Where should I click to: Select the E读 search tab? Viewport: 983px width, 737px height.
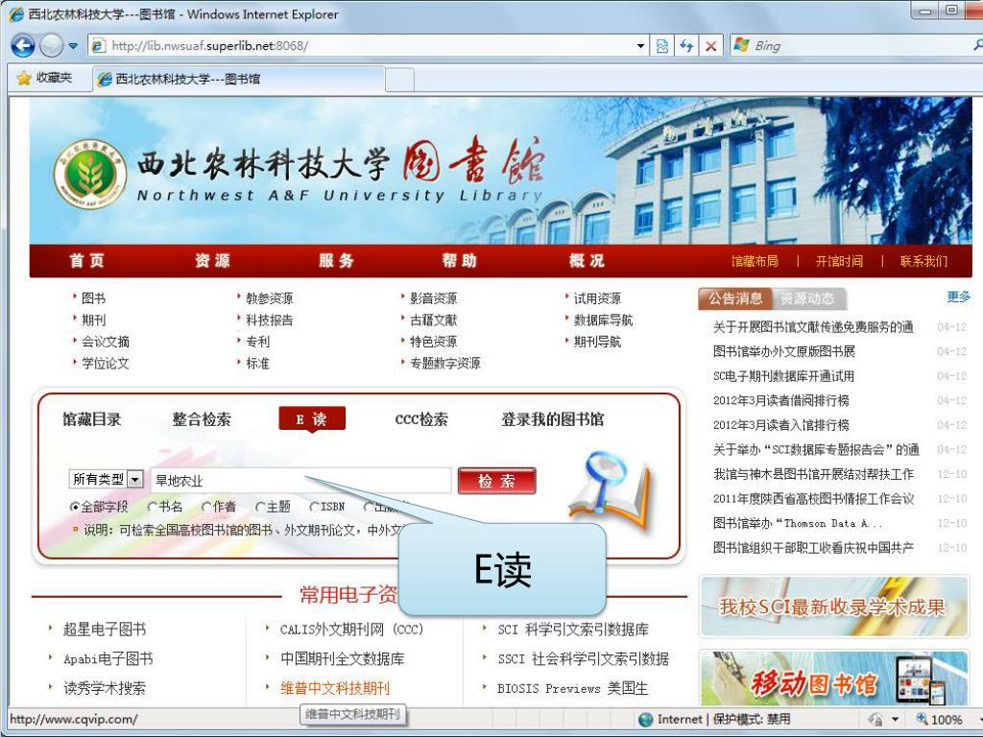(x=312, y=419)
